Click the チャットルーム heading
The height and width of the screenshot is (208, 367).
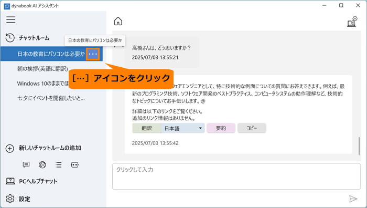click(34, 38)
